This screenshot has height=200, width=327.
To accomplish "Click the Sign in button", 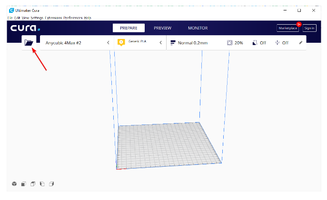I will coord(309,28).
